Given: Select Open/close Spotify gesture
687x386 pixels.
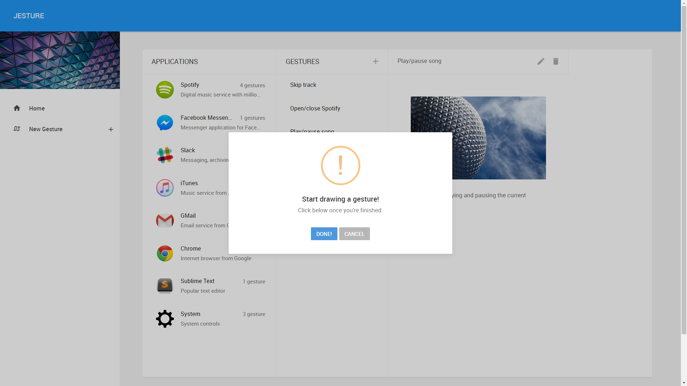Looking at the screenshot, I should tap(315, 108).
